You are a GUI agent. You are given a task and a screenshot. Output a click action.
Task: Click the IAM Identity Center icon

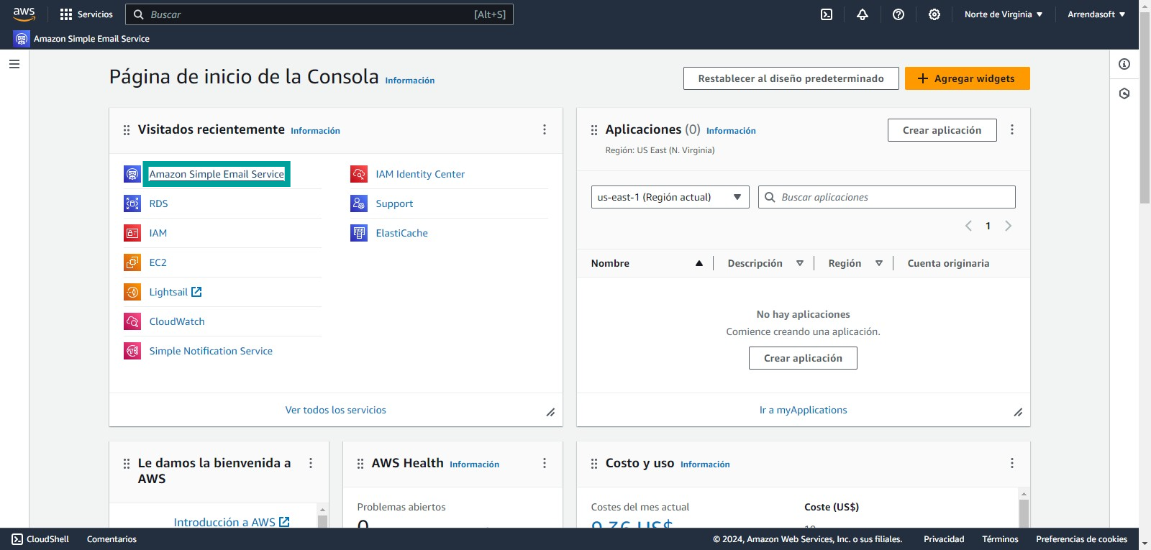pos(359,174)
